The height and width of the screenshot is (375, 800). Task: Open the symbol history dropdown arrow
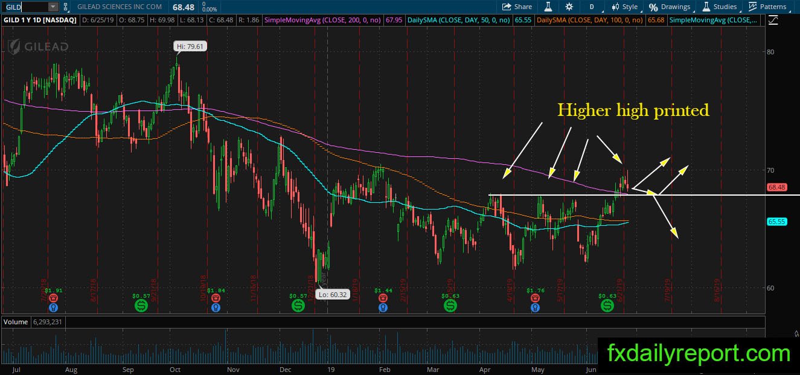pos(53,7)
